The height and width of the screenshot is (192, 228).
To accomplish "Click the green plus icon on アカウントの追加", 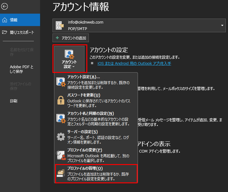I will (x=57, y=38).
